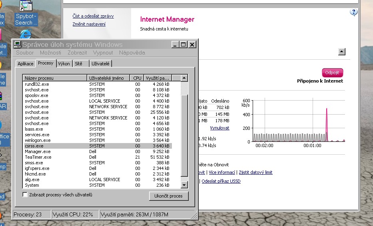Sort by the 'Uživatelské jméno' column header

tap(108, 78)
